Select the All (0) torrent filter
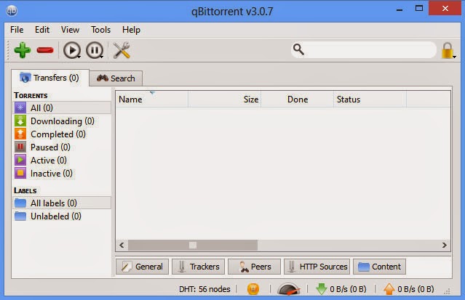Screen dimensions: 465x300 (x=62, y=108)
